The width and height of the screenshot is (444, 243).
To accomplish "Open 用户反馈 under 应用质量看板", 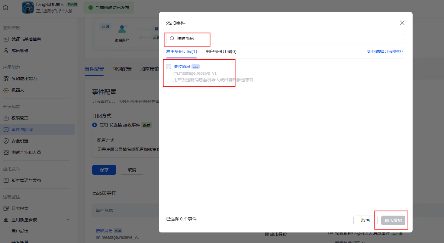I will point(20,231).
